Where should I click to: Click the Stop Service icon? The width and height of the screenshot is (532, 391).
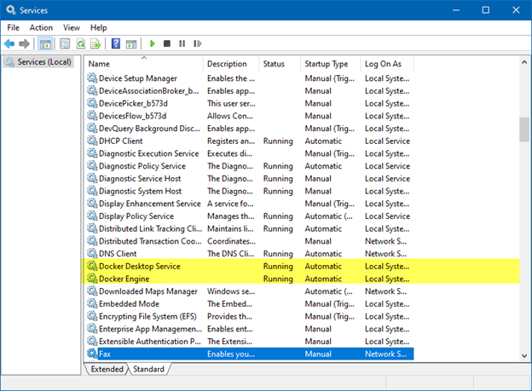click(167, 43)
